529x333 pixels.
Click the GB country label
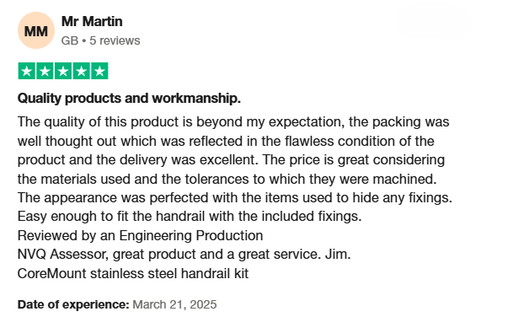pos(70,40)
